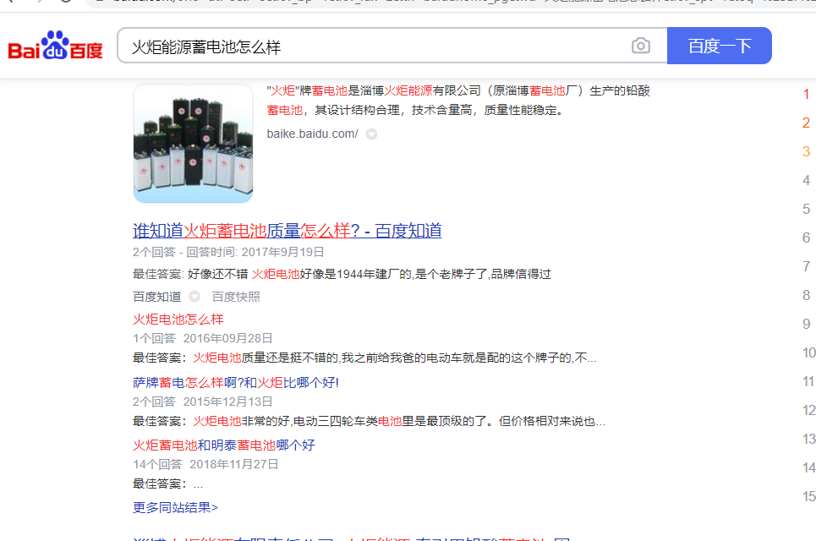Open result 谁知道火炬蓄电池质量怎么样? - 百度知道
This screenshot has height=541, width=816.
288,231
